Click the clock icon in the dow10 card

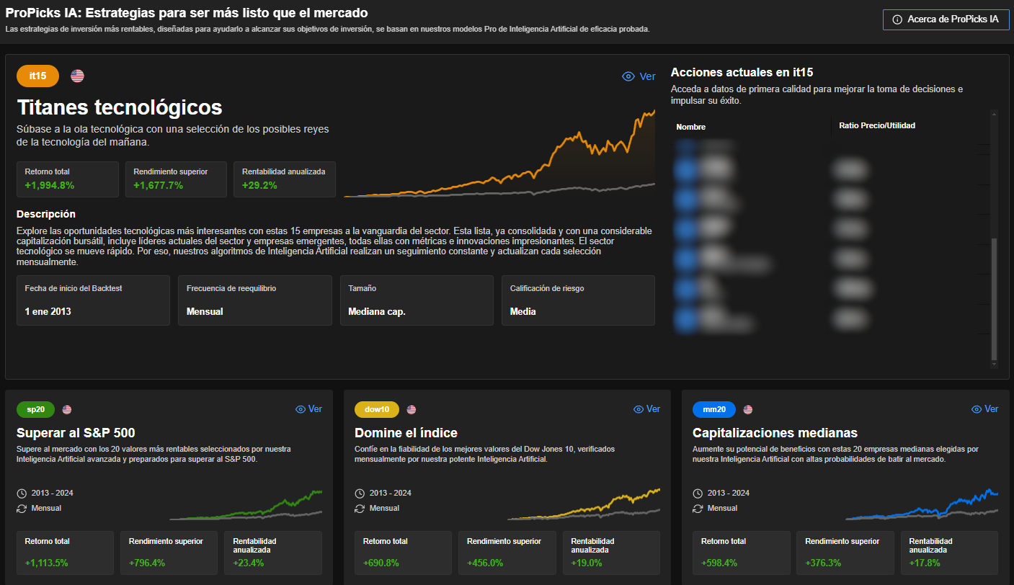tap(360, 494)
